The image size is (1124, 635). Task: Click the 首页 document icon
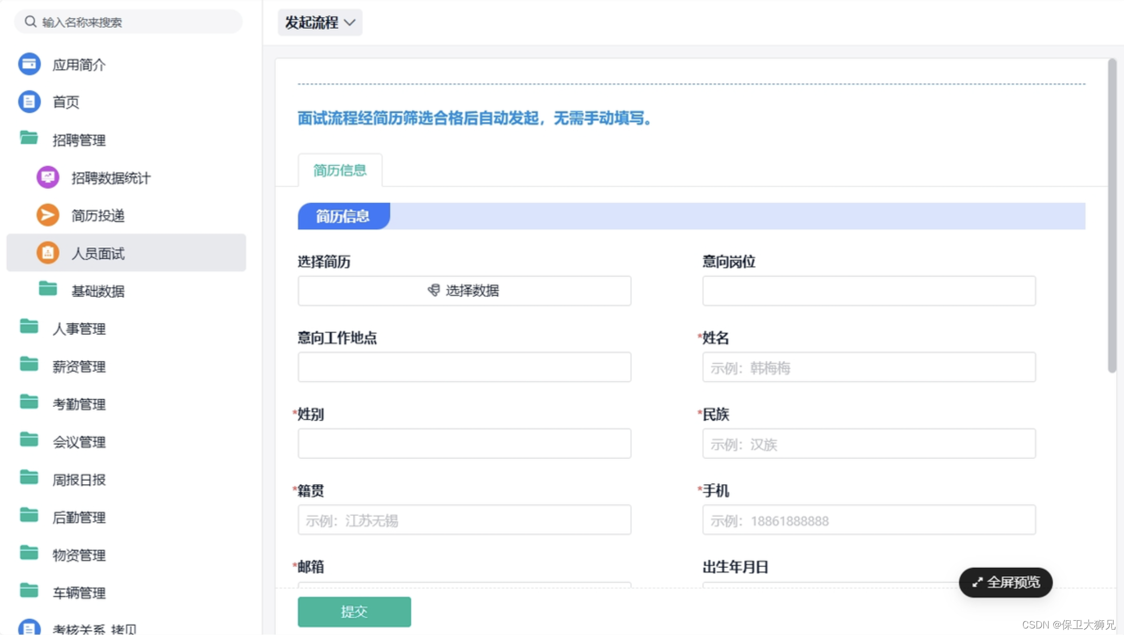point(29,102)
